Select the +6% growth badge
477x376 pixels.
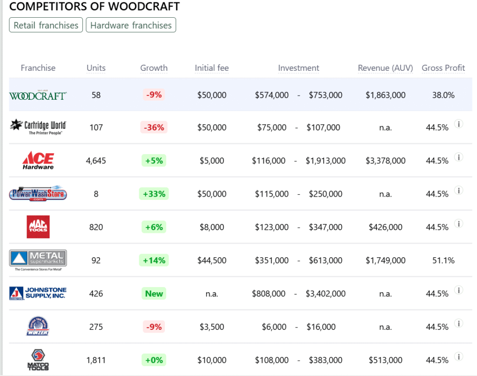pos(154,227)
